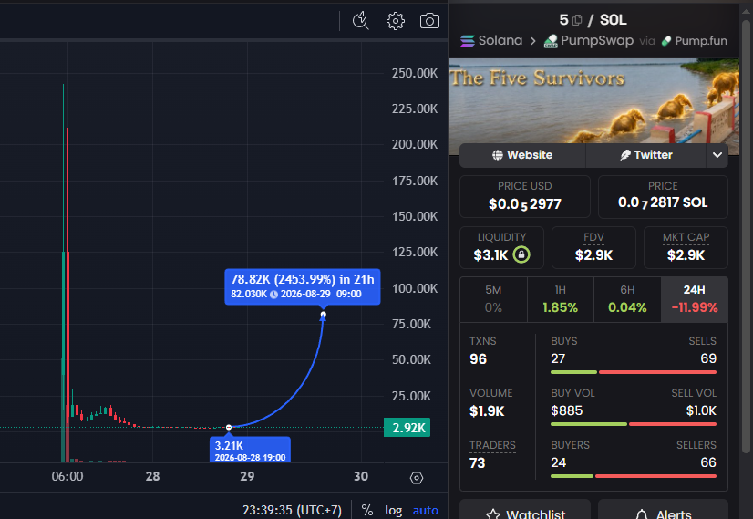Click the 5 / SOL pair title
Screen dimensions: 753x519
coord(593,20)
